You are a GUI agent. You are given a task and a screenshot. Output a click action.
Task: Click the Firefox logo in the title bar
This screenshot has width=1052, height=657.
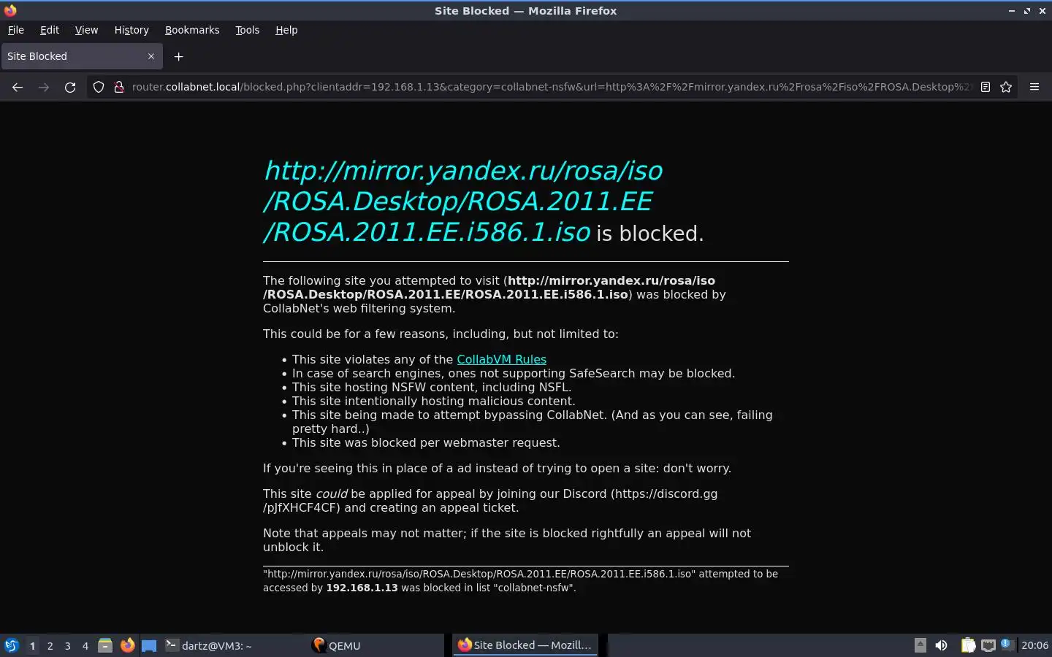coord(10,10)
